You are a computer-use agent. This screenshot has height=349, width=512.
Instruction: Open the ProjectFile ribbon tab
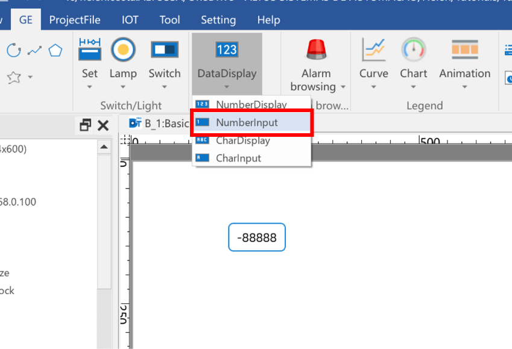point(75,20)
